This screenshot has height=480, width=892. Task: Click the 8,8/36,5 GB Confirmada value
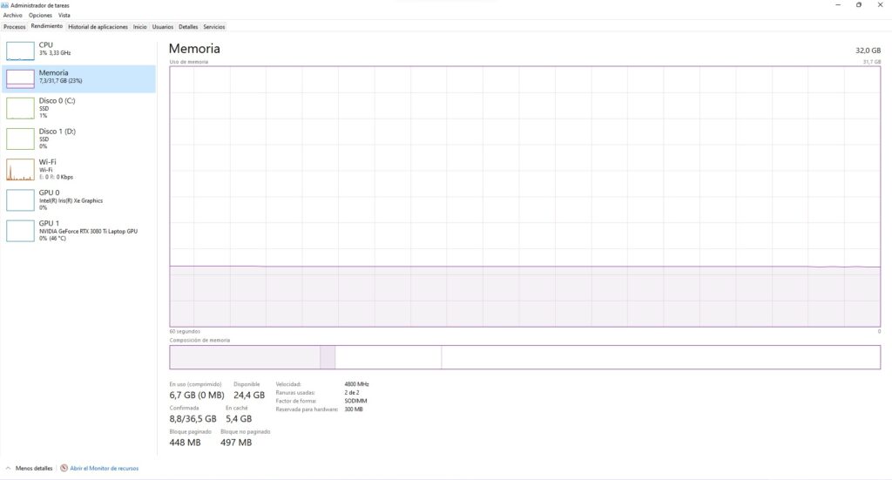pyautogui.click(x=193, y=418)
